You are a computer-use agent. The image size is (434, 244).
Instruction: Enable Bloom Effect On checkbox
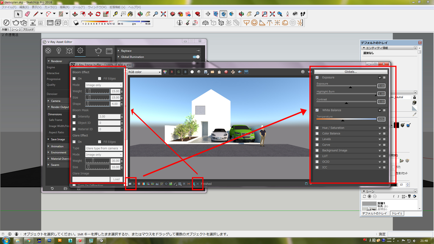point(74,78)
